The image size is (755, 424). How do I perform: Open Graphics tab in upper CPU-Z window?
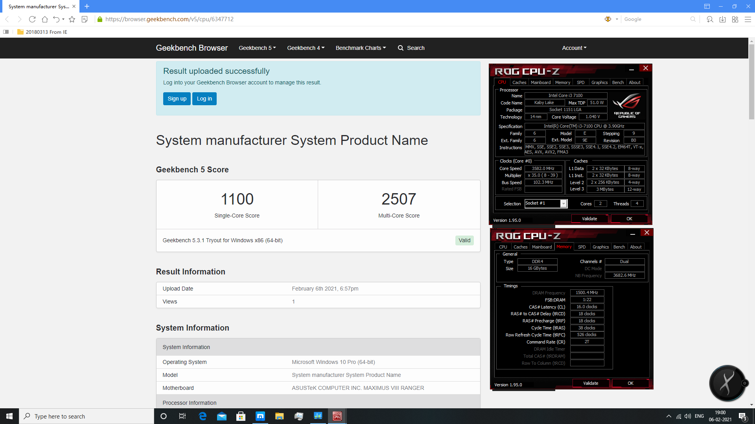[x=600, y=82]
